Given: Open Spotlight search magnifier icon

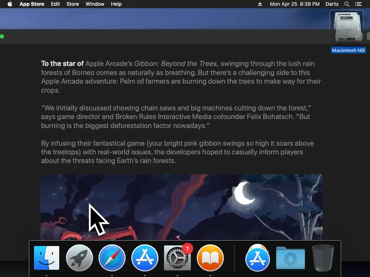Looking at the screenshot, I should tap(347, 4).
